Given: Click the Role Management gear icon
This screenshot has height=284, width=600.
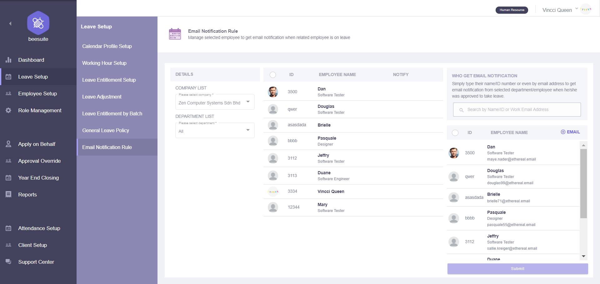Looking at the screenshot, I should (8, 110).
